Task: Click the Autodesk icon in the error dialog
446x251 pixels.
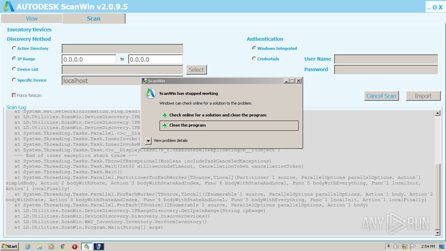Action: point(150,93)
